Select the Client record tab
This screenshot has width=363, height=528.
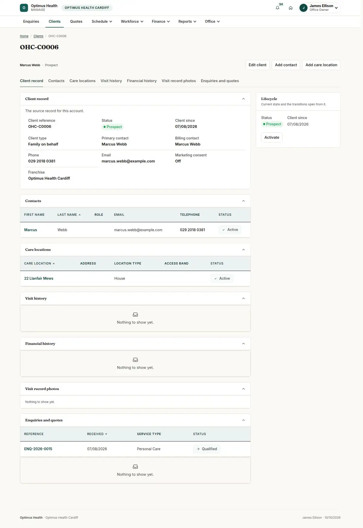coord(31,81)
